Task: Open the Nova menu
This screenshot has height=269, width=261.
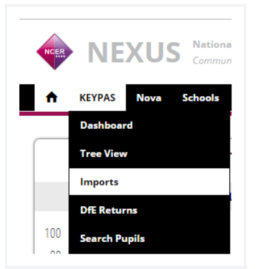Action: pyautogui.click(x=149, y=98)
